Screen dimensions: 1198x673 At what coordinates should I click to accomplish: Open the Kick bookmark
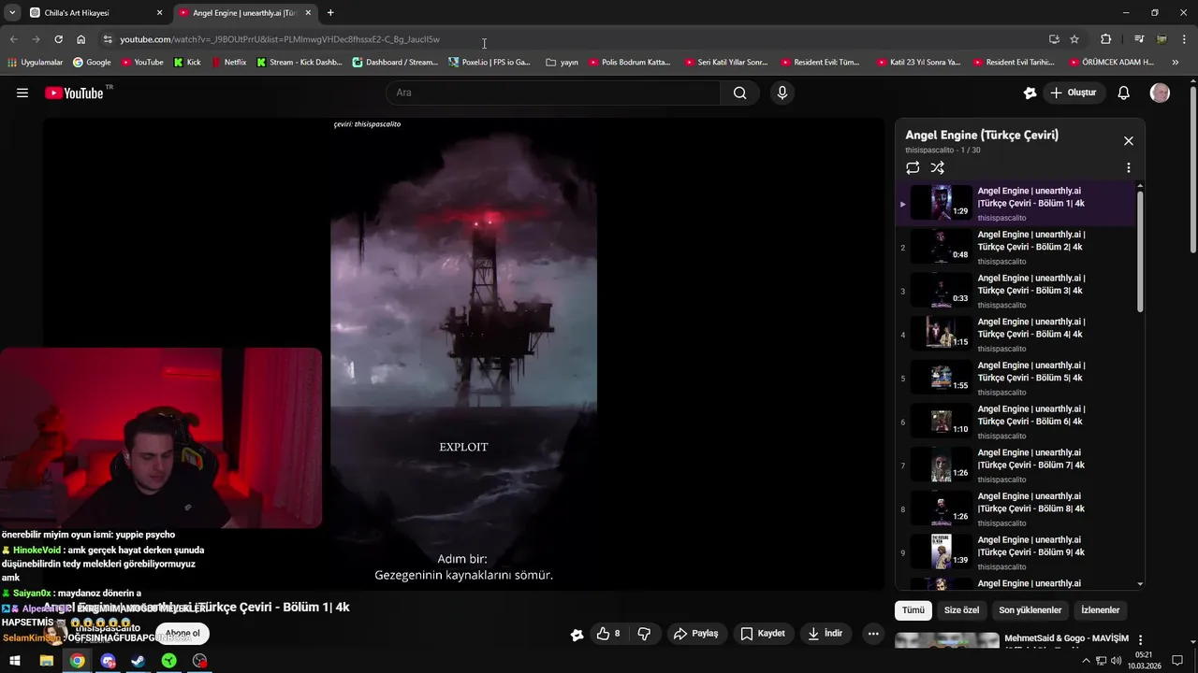click(187, 63)
